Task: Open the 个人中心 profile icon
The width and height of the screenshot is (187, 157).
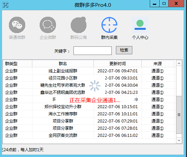Action: pos(140,25)
